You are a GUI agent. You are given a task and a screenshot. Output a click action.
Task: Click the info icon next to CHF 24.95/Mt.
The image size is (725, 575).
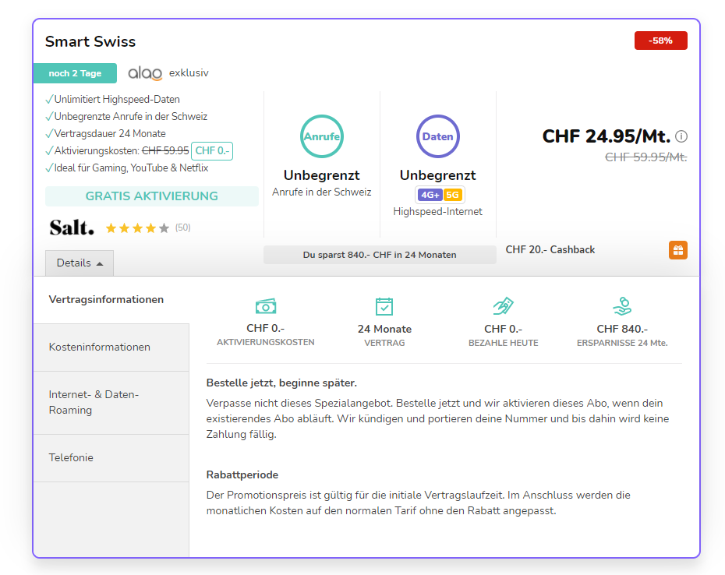click(681, 136)
